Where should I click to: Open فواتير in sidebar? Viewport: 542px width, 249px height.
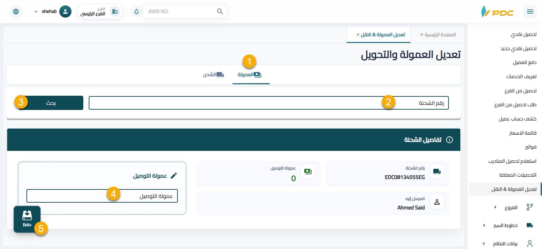[x=531, y=147]
